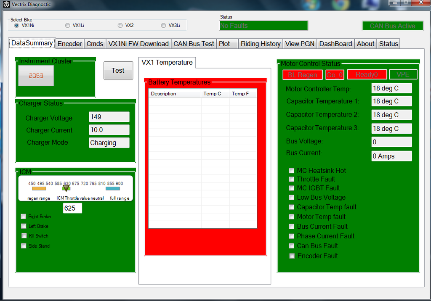Select the VX1Ni bike radio button

pos(16,26)
